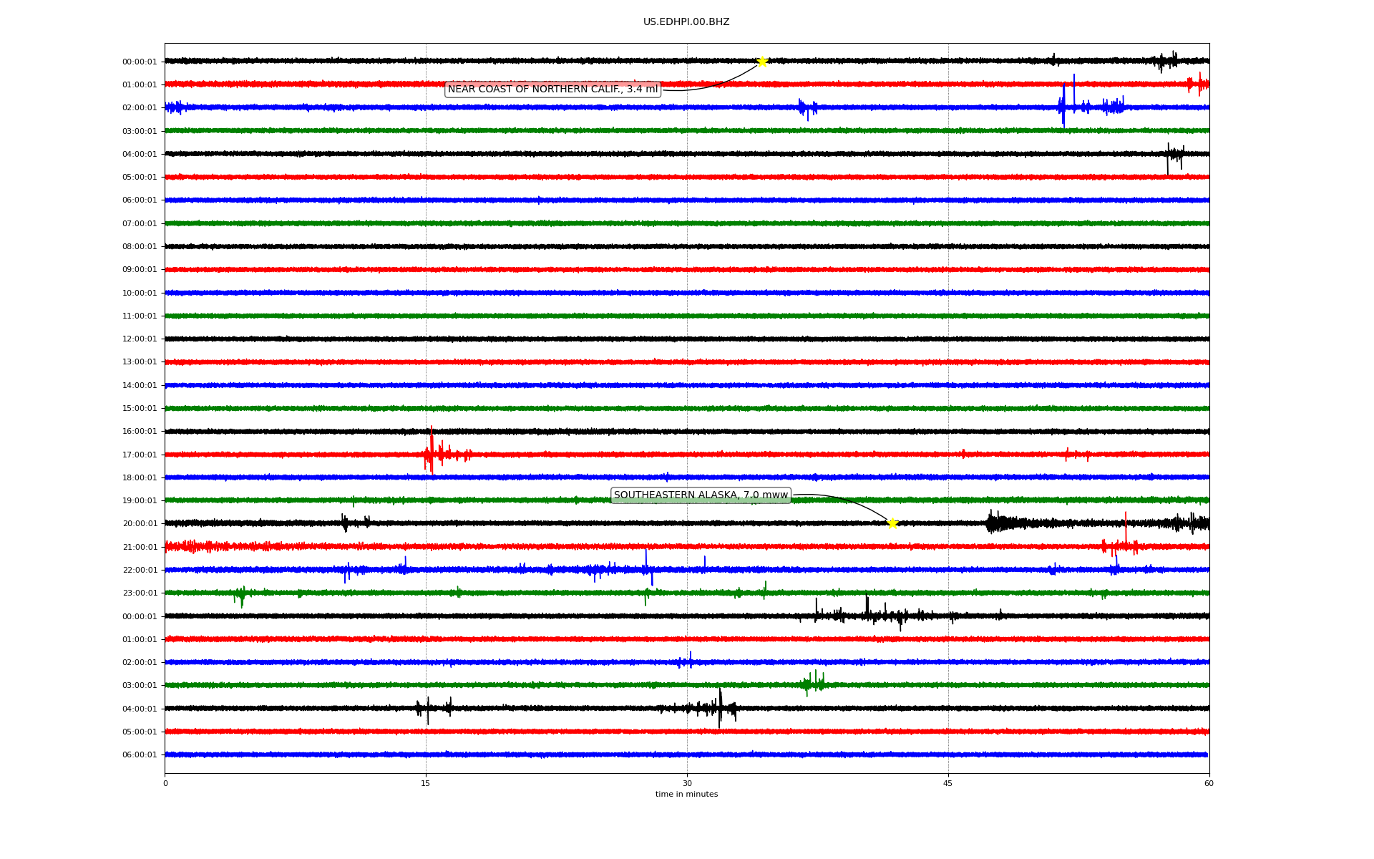Click the large red spike on 17:00:01 trace

click(431, 452)
